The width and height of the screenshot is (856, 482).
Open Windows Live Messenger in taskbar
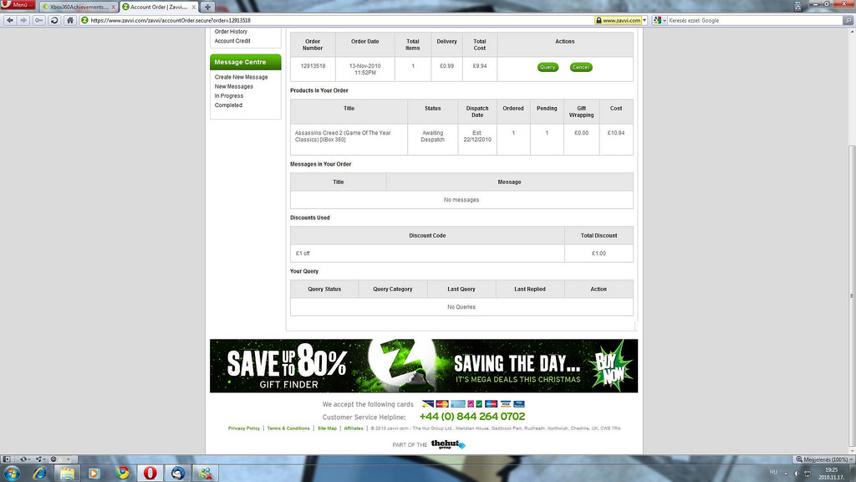(x=206, y=474)
